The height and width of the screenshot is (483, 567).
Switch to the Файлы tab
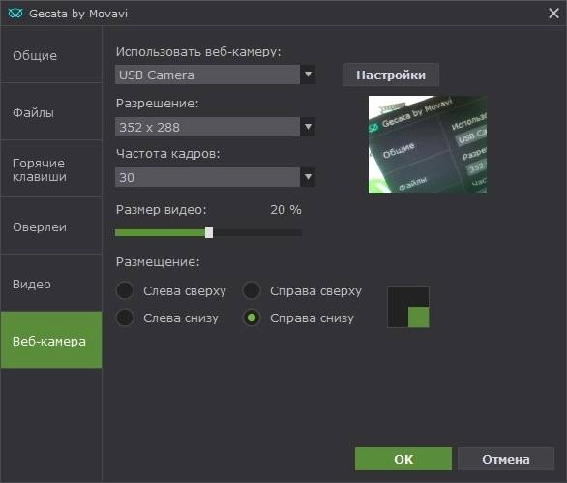pos(51,112)
